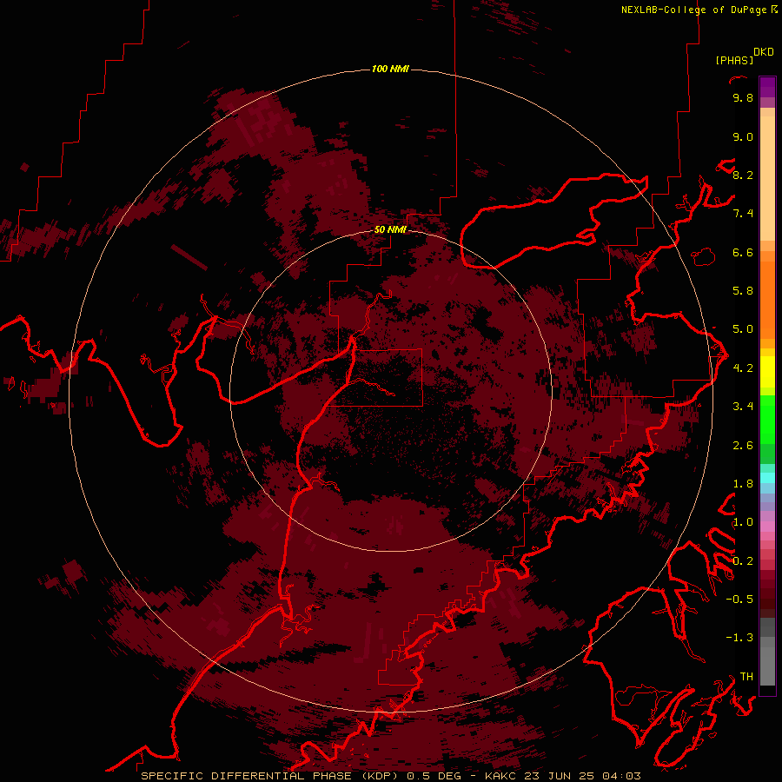
Task: Select the 4.2 value on the scale
Action: (x=743, y=368)
